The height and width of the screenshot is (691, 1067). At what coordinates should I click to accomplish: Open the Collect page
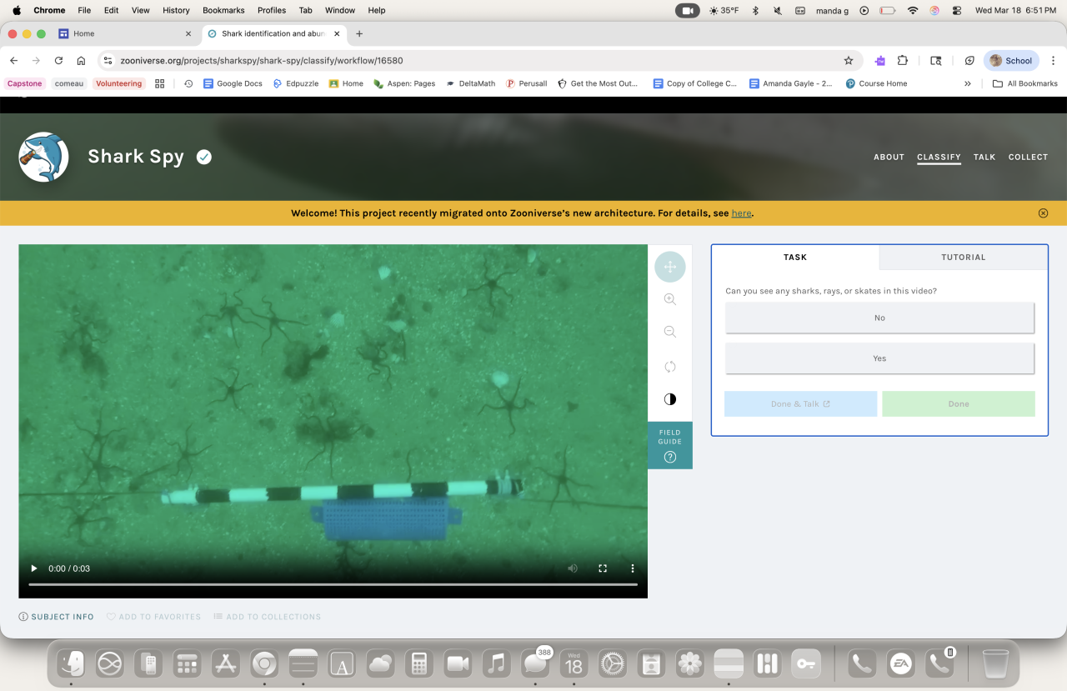pyautogui.click(x=1028, y=157)
